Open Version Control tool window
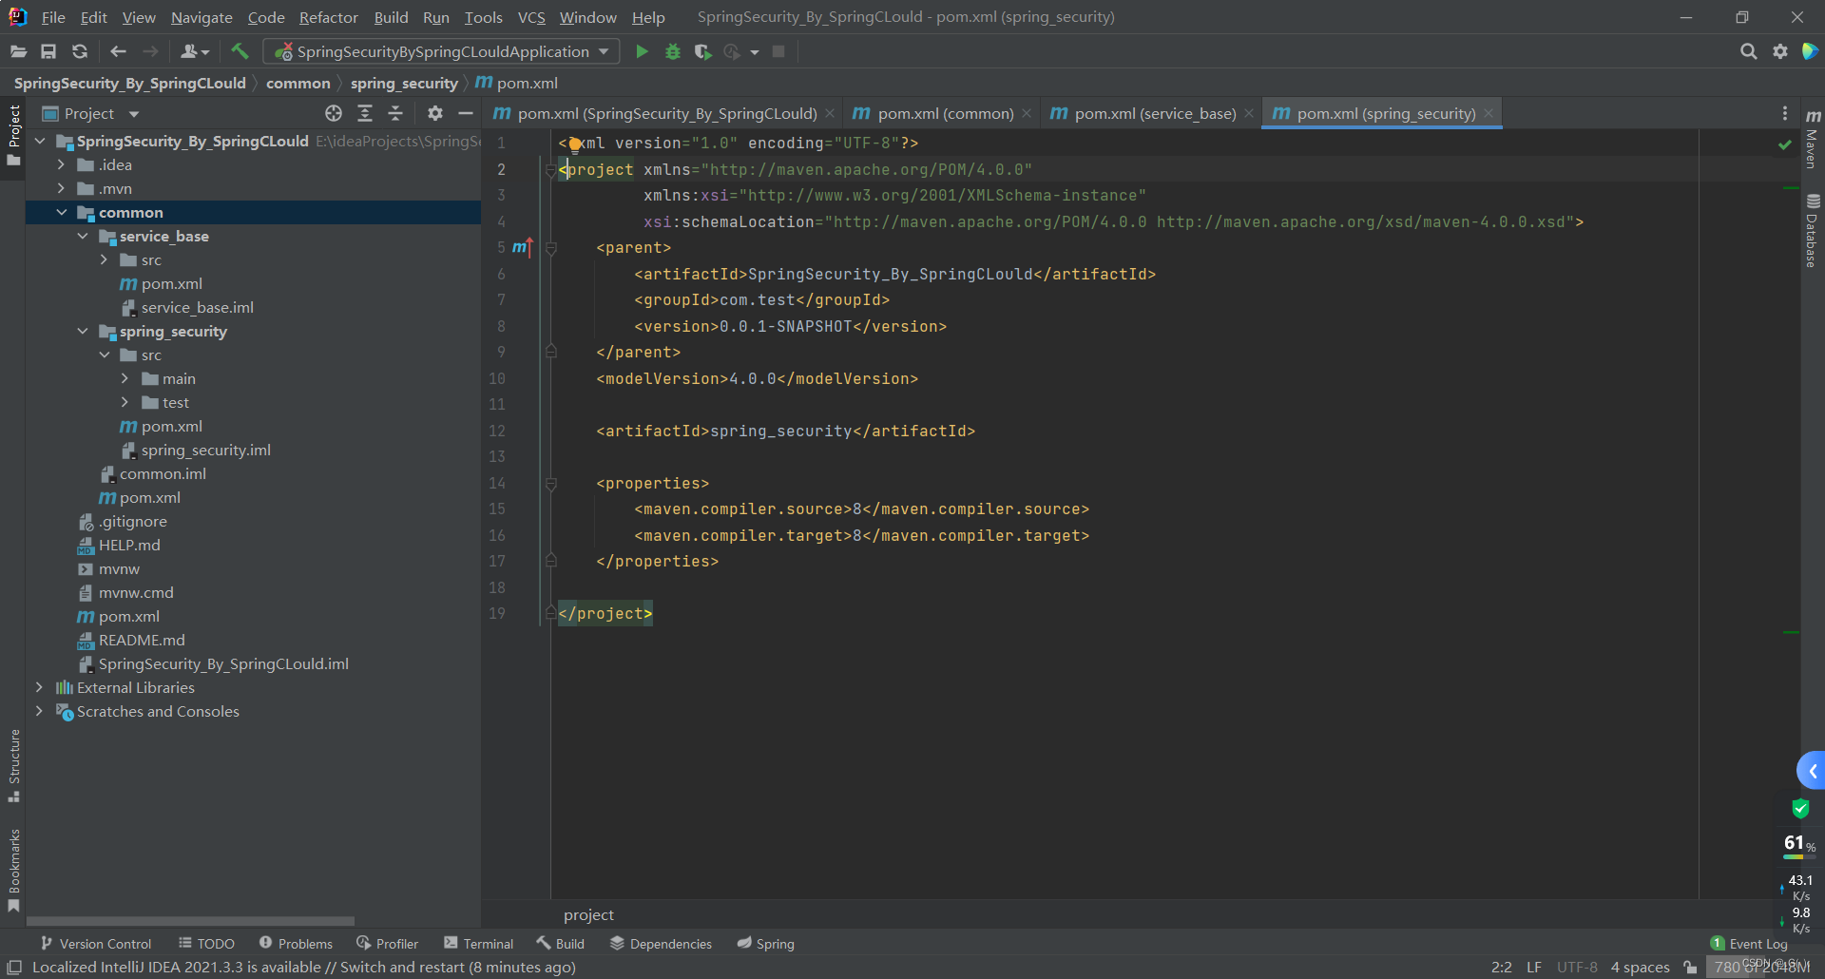 pyautogui.click(x=95, y=943)
